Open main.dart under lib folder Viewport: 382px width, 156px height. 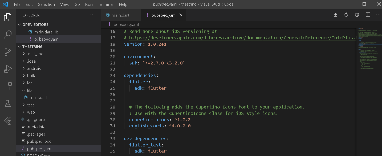coord(58,97)
